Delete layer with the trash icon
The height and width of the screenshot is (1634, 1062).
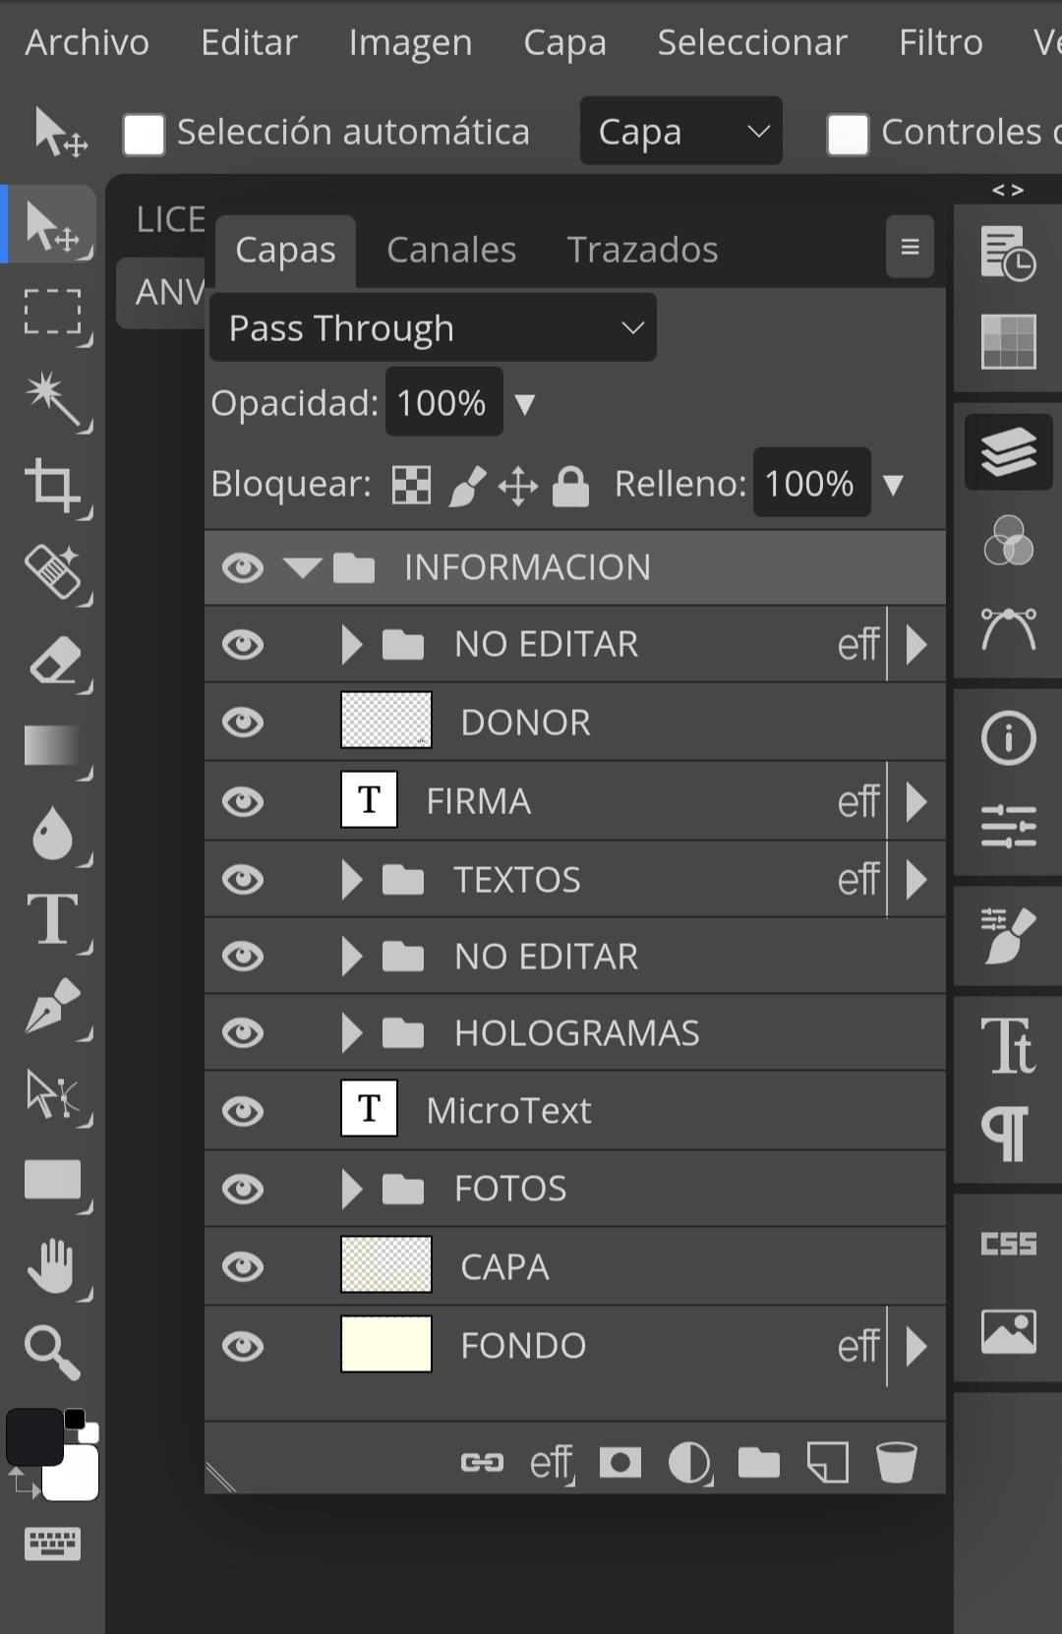897,1462
